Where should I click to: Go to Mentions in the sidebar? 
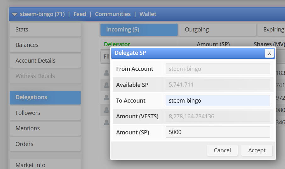click(x=45, y=128)
